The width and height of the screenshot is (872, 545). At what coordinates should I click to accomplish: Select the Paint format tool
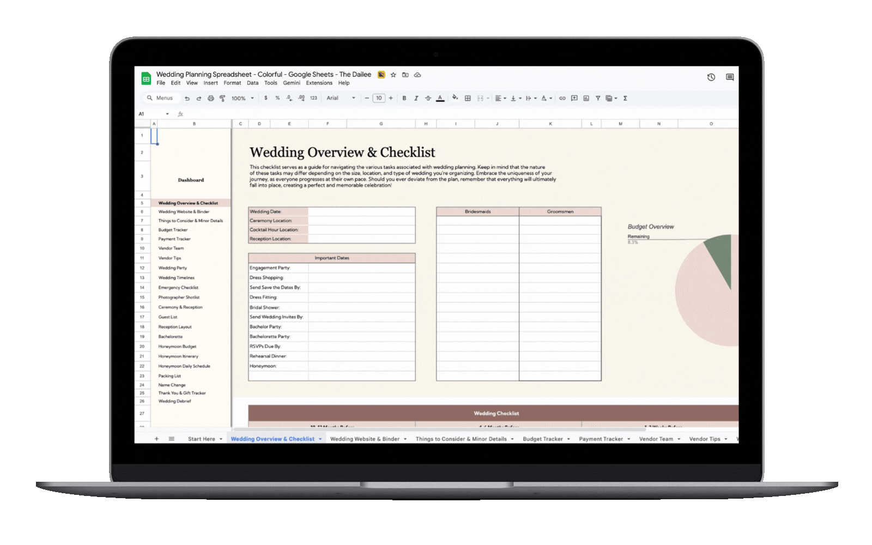pyautogui.click(x=222, y=99)
